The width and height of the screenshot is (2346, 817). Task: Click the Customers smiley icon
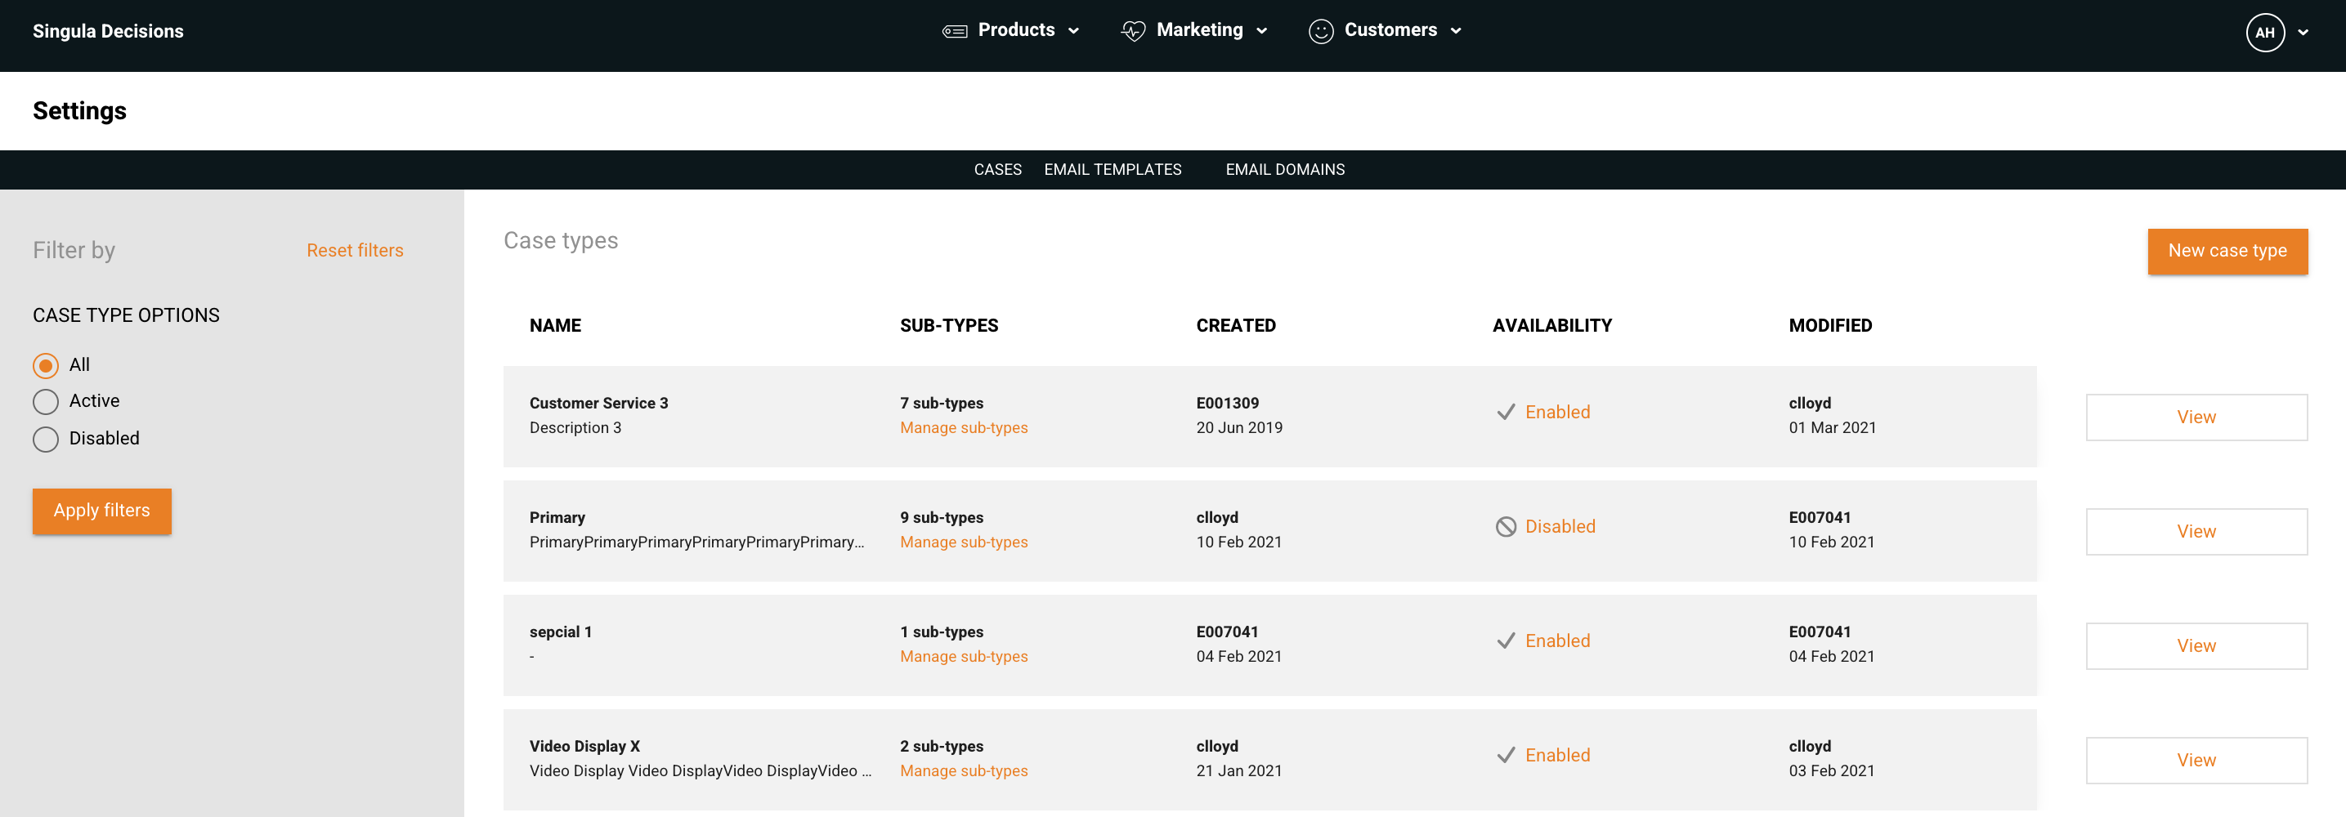1320,32
